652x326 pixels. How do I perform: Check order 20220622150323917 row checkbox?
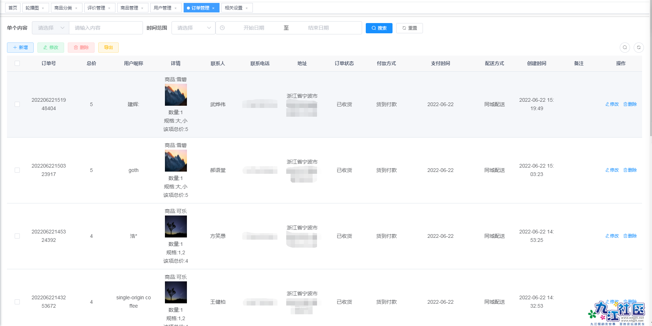(x=17, y=170)
